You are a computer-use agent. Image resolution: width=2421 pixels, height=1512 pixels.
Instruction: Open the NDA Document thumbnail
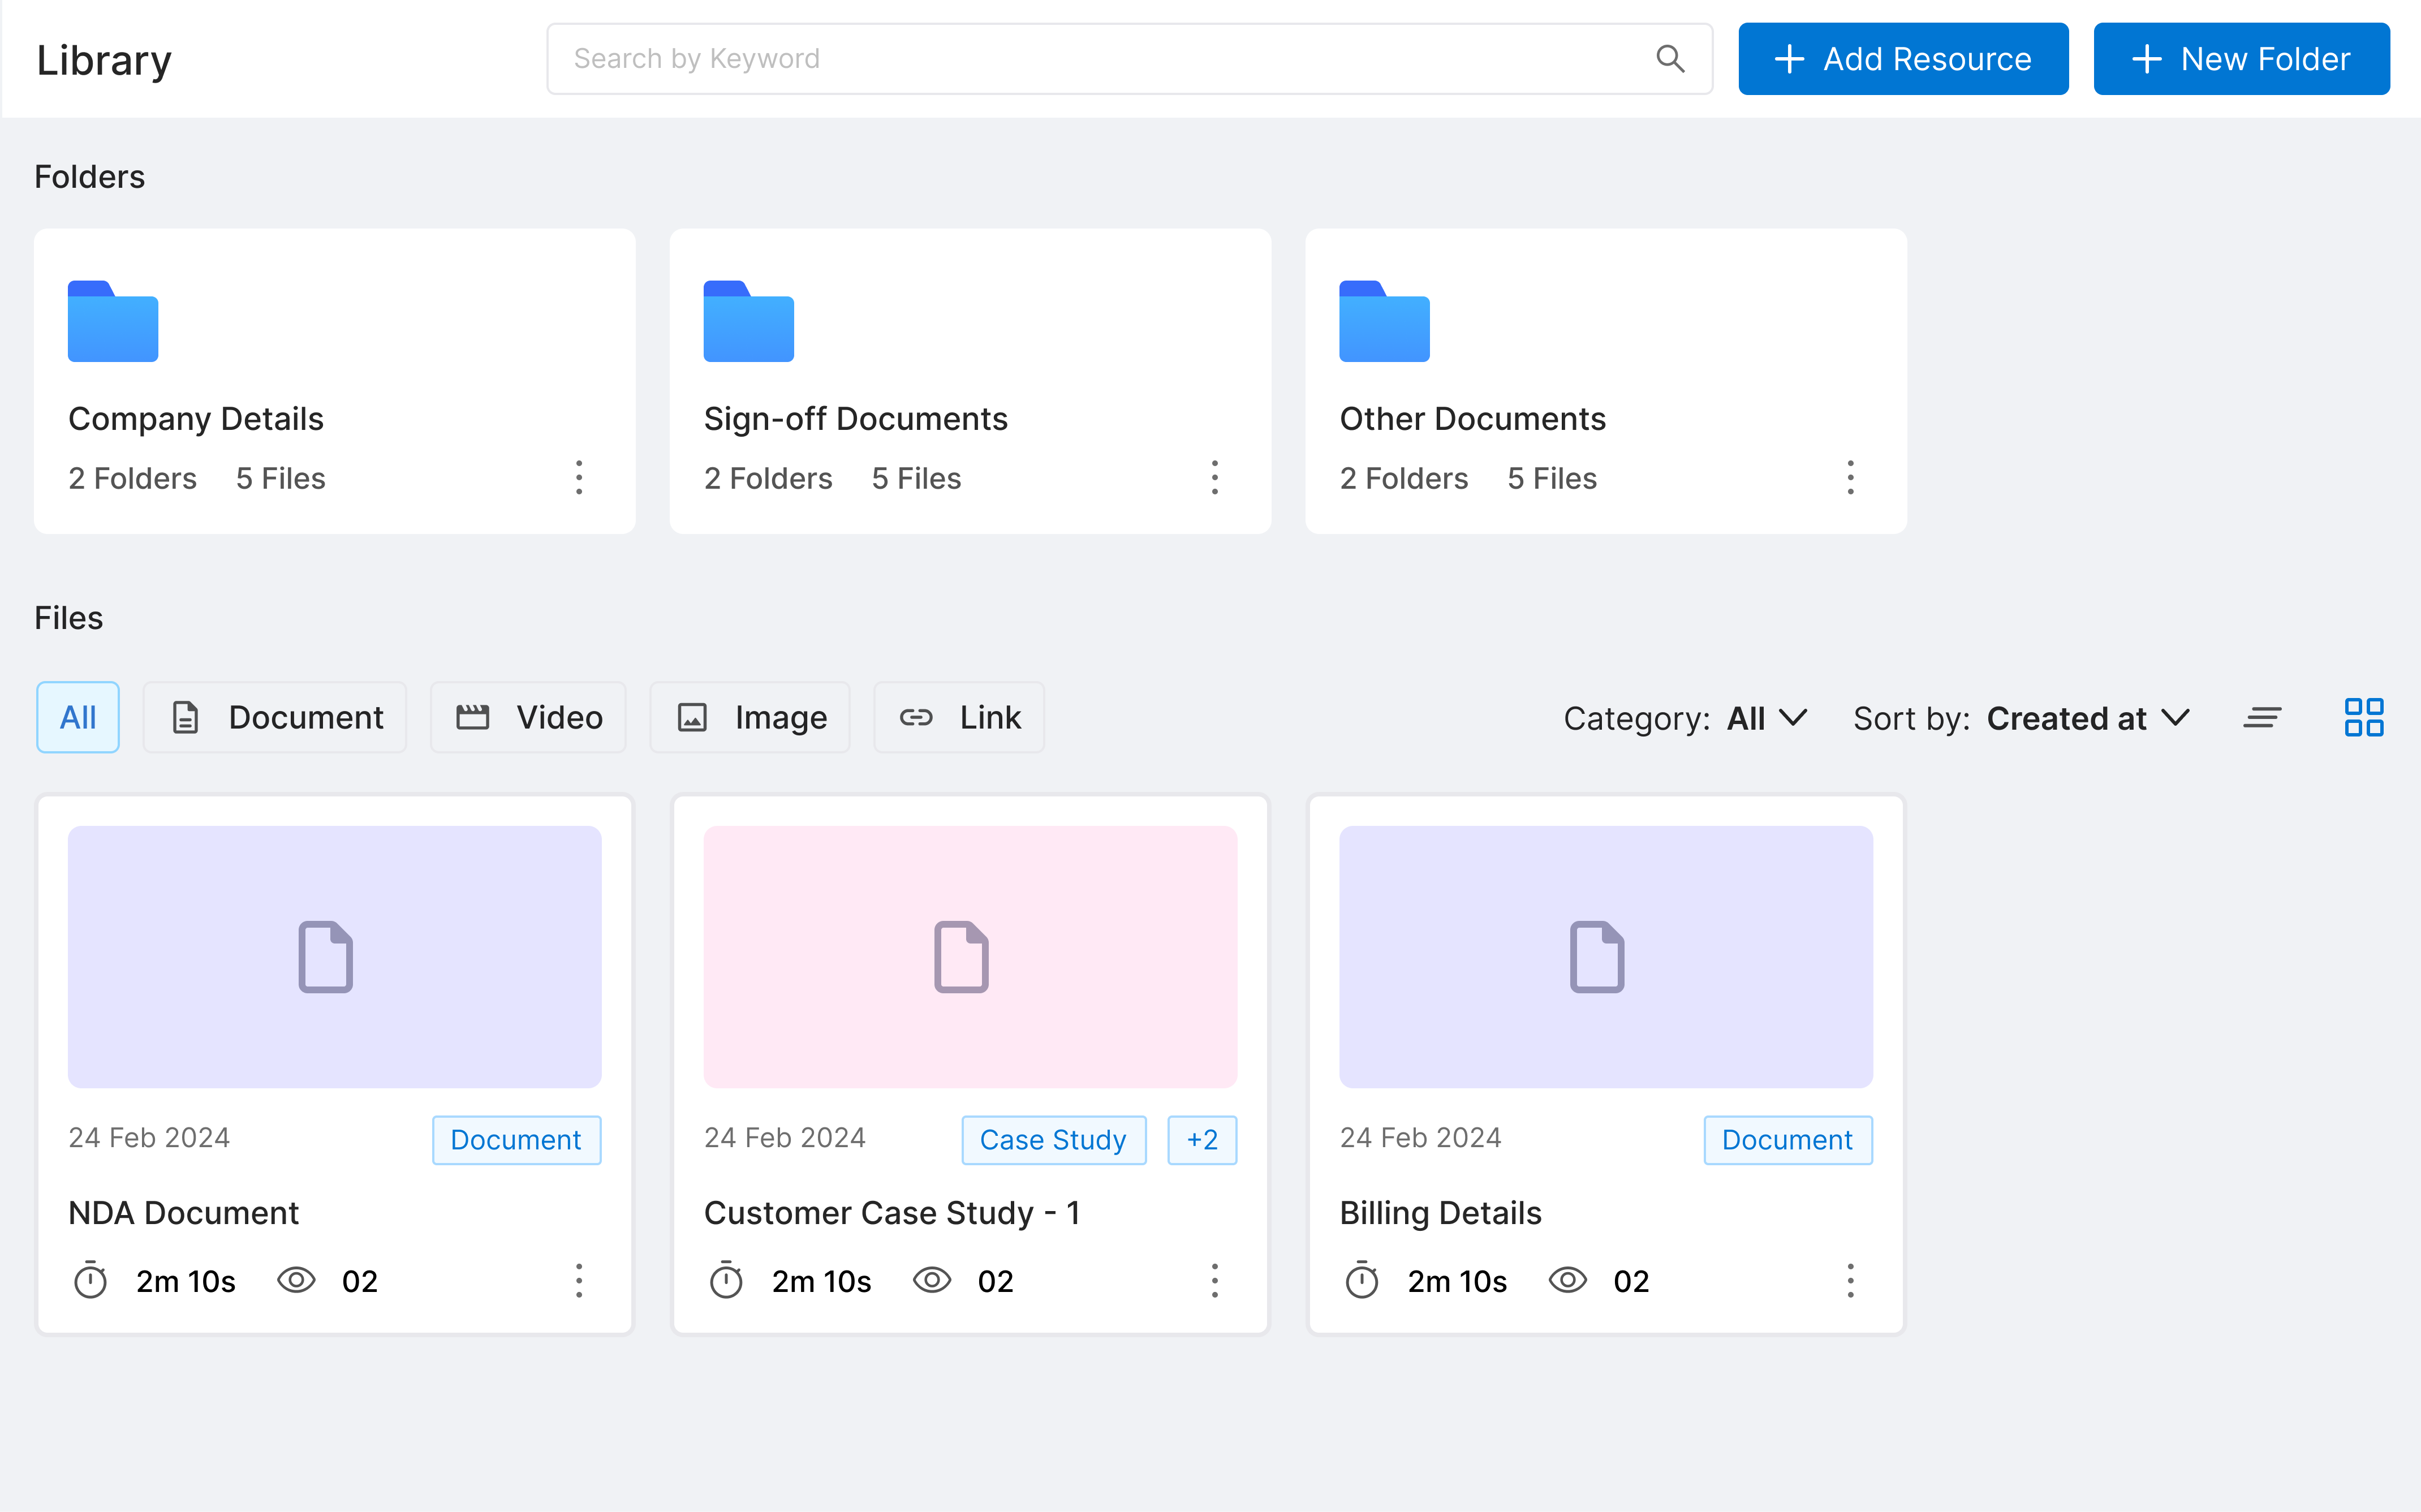335,957
